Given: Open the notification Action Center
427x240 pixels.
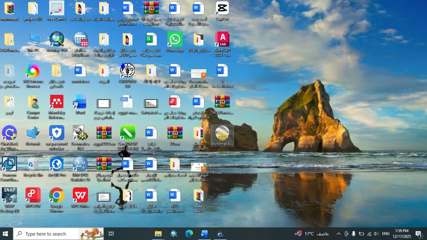Looking at the screenshot, I should point(419,234).
